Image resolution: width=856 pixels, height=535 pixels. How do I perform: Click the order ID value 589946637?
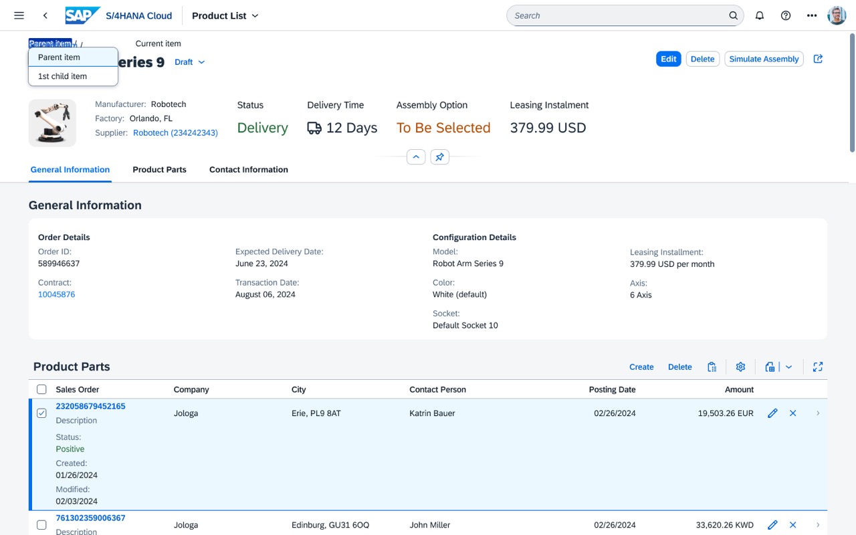click(x=59, y=263)
